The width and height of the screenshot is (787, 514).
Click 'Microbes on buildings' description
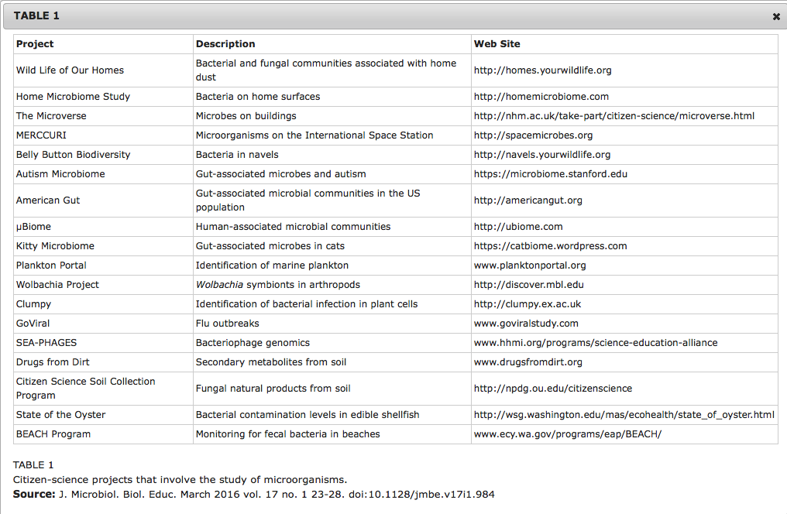pos(246,116)
